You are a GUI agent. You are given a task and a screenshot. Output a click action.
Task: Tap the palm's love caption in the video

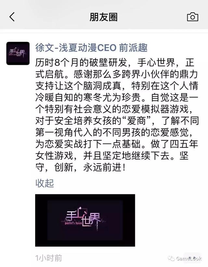point(73,223)
